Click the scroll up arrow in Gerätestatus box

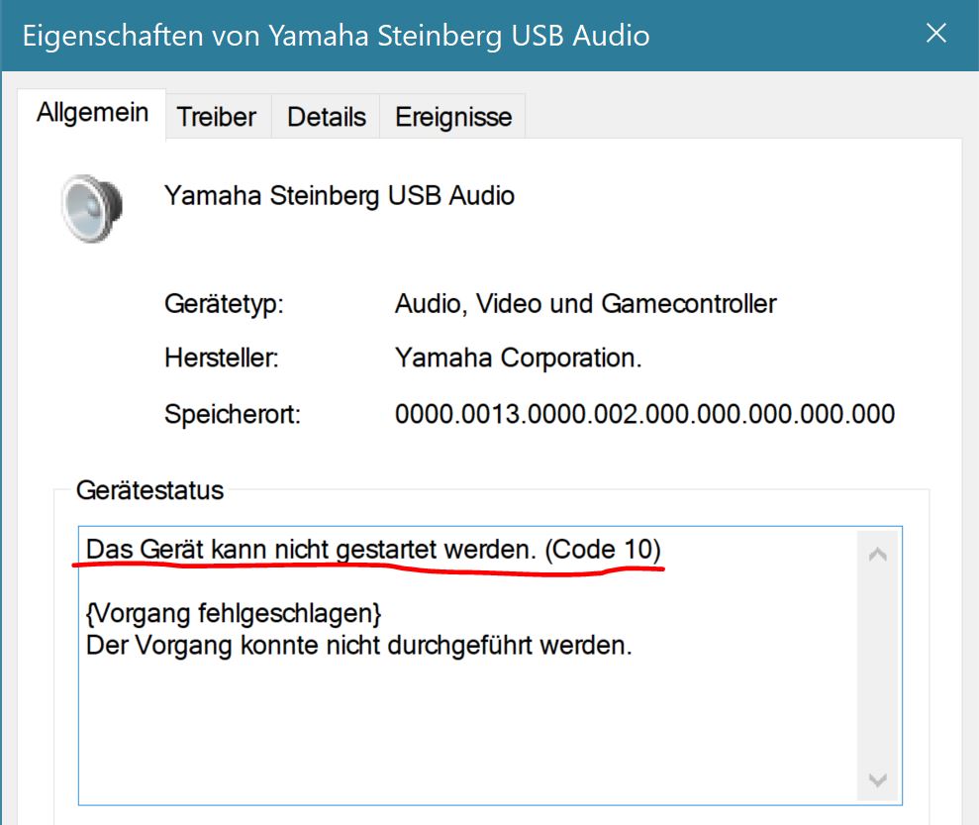click(x=877, y=555)
